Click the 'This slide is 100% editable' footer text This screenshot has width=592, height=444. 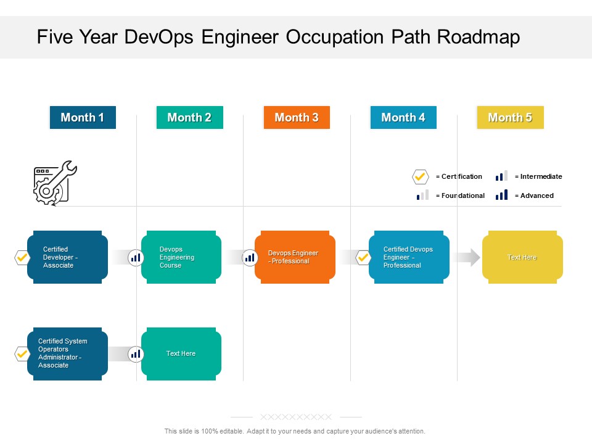coord(295,431)
